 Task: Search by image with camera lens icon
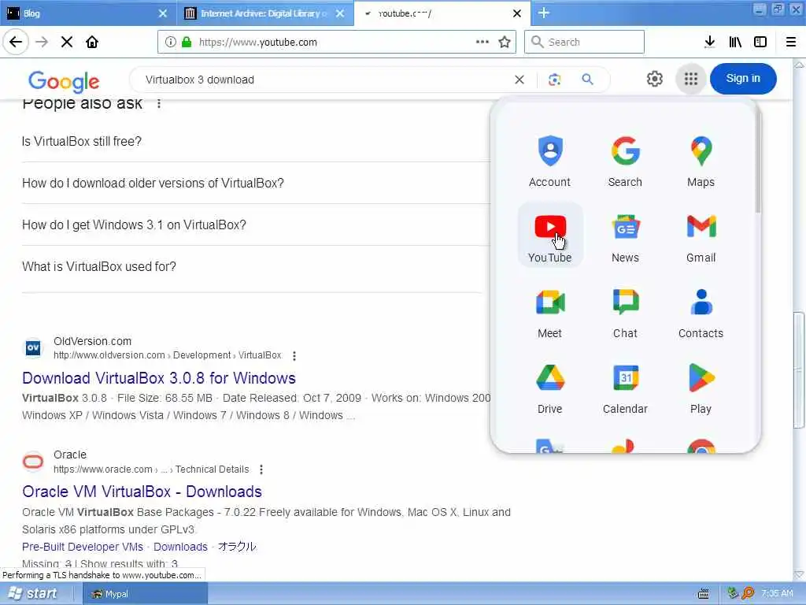(x=554, y=80)
